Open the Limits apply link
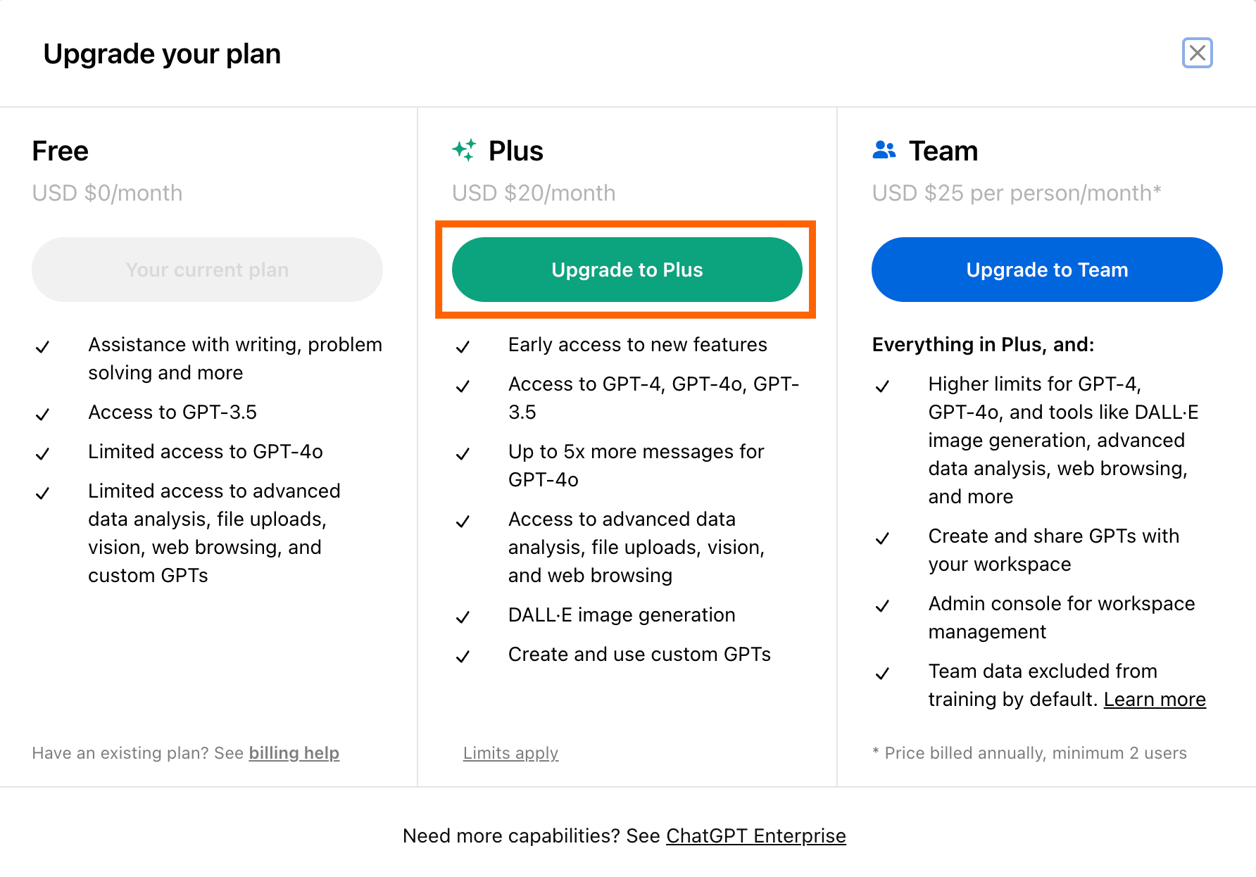1256x877 pixels. (510, 753)
